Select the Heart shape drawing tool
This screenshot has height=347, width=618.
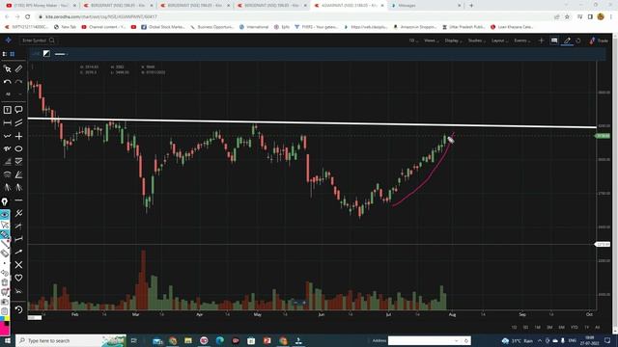tap(18, 278)
